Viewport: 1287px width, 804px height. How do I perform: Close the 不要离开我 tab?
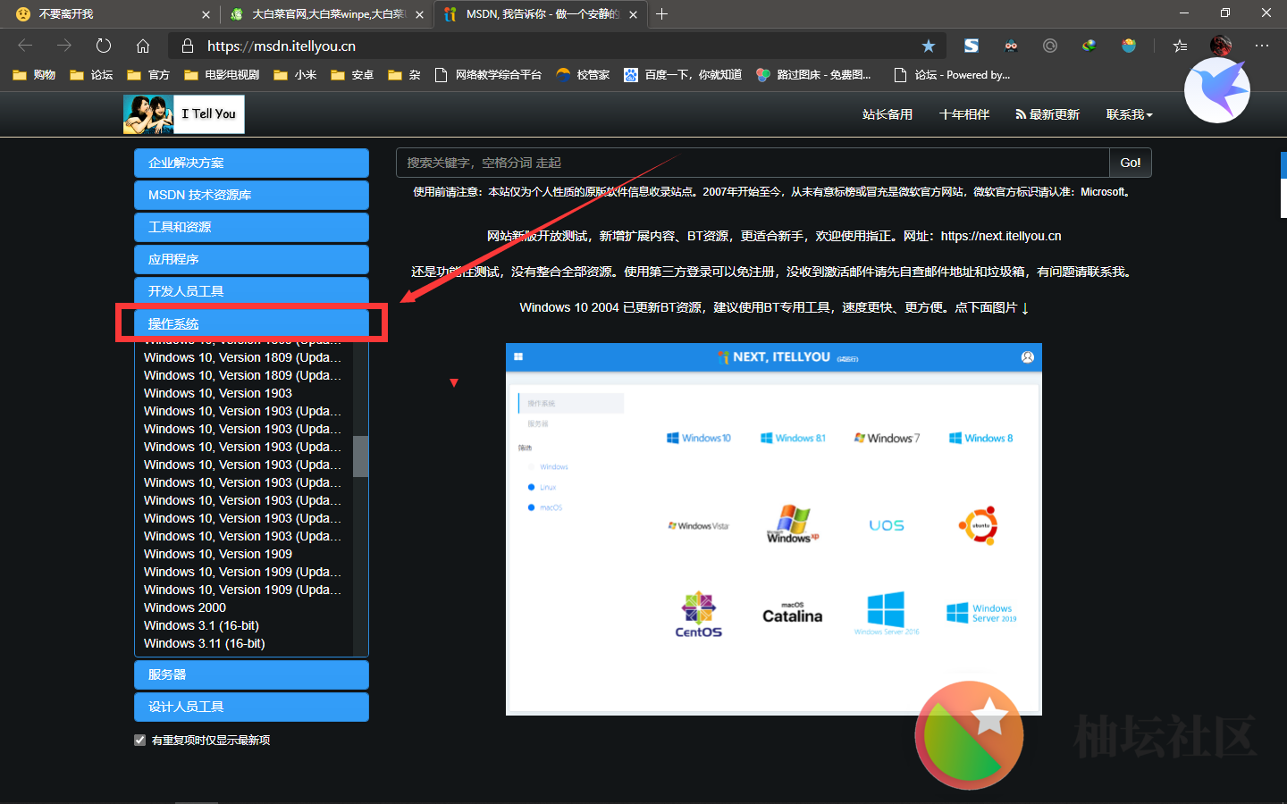click(x=206, y=14)
